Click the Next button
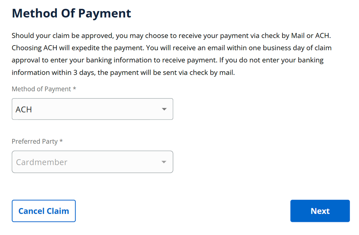 [320, 211]
